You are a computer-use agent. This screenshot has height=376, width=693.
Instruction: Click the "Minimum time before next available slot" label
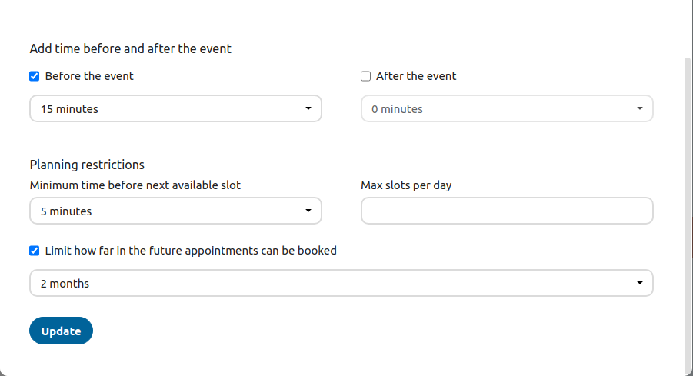point(135,185)
